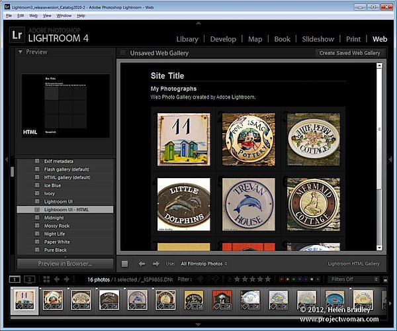Switch to the Slideshow module
The width and height of the screenshot is (397, 331).
318,39
